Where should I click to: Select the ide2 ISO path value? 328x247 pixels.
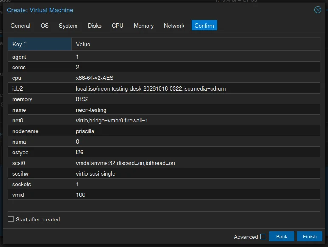pos(151,88)
